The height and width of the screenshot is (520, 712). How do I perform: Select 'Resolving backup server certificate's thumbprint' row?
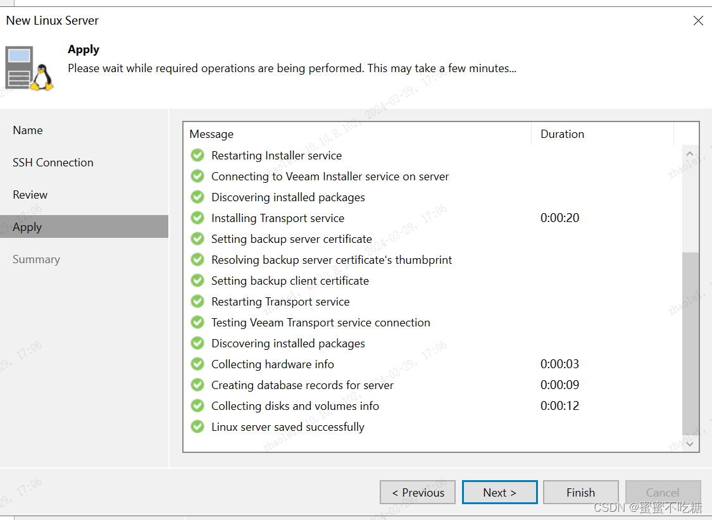click(433, 259)
